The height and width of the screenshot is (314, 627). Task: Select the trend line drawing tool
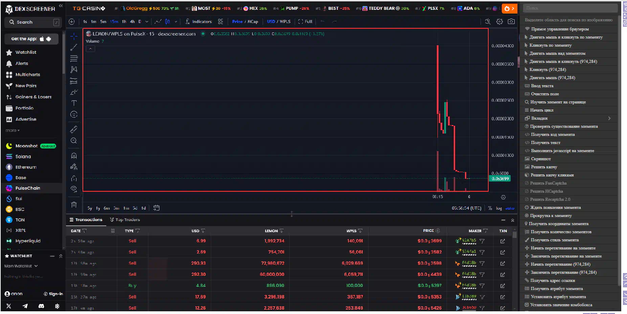click(x=74, y=47)
